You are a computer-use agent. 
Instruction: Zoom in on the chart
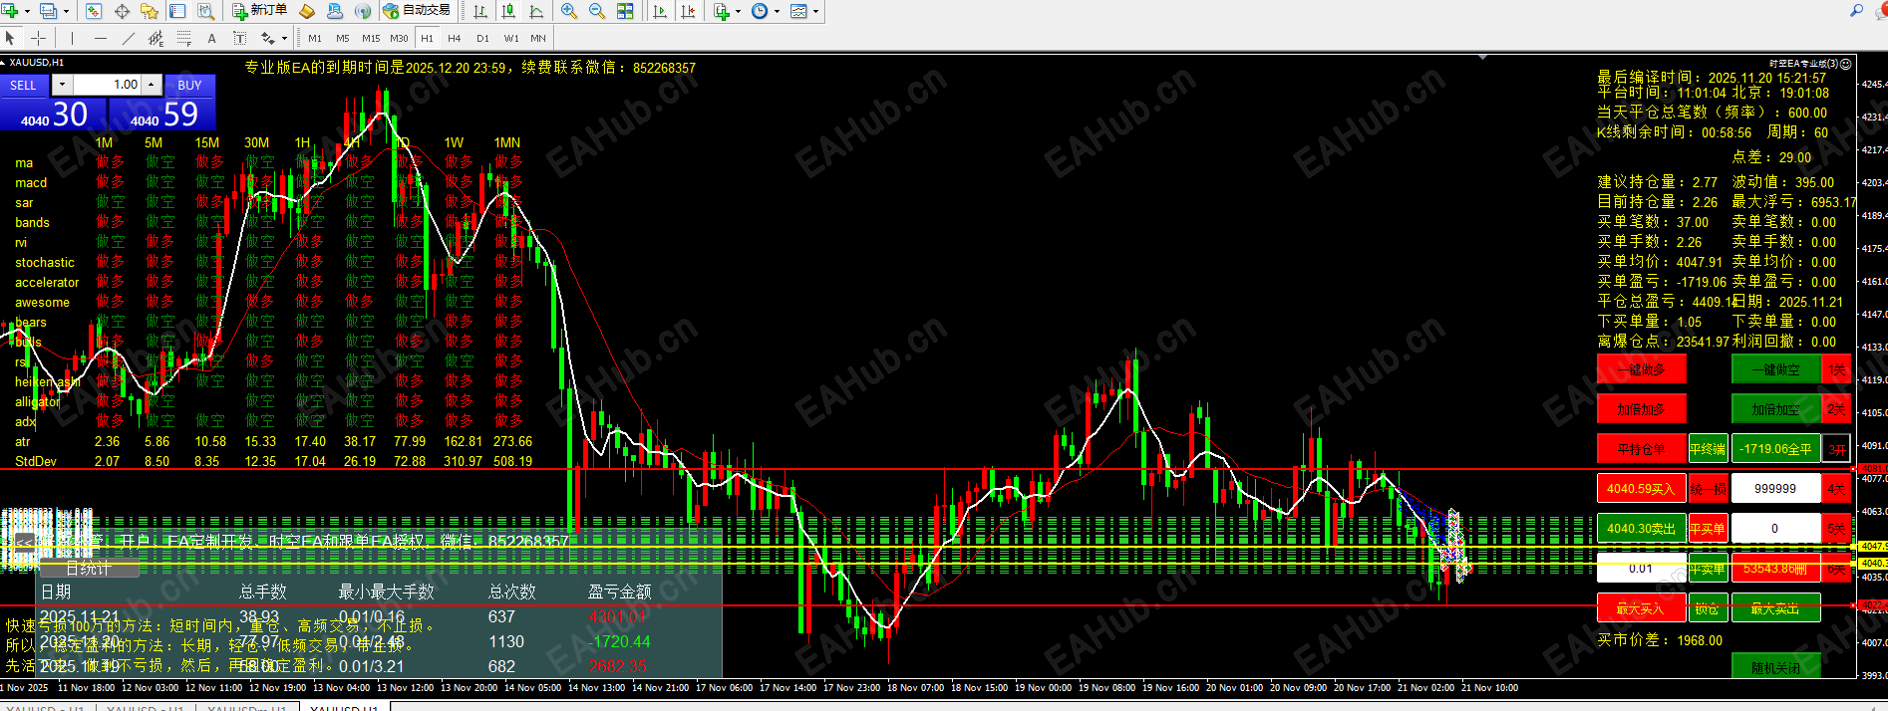[x=568, y=11]
